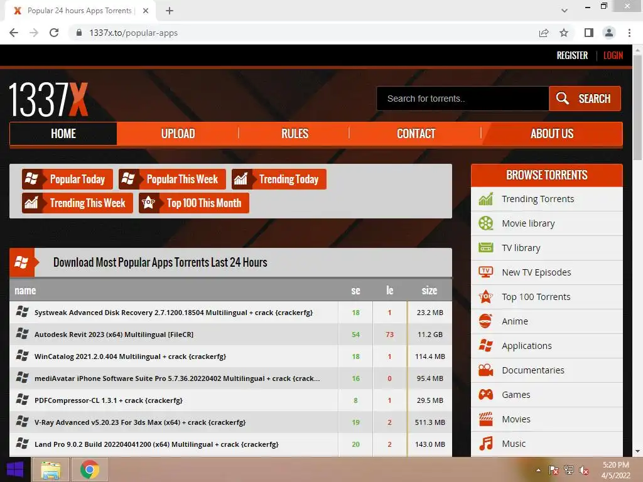
Task: Click the Chrome taskbar icon
Action: [x=90, y=469]
